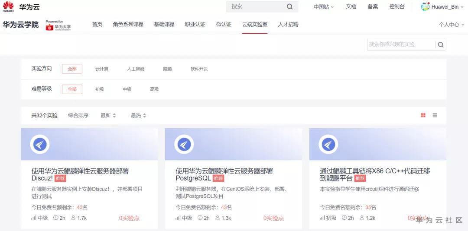The image size is (468, 231).
Task: Click user count icon on X86 migration card
Action: click(362, 218)
